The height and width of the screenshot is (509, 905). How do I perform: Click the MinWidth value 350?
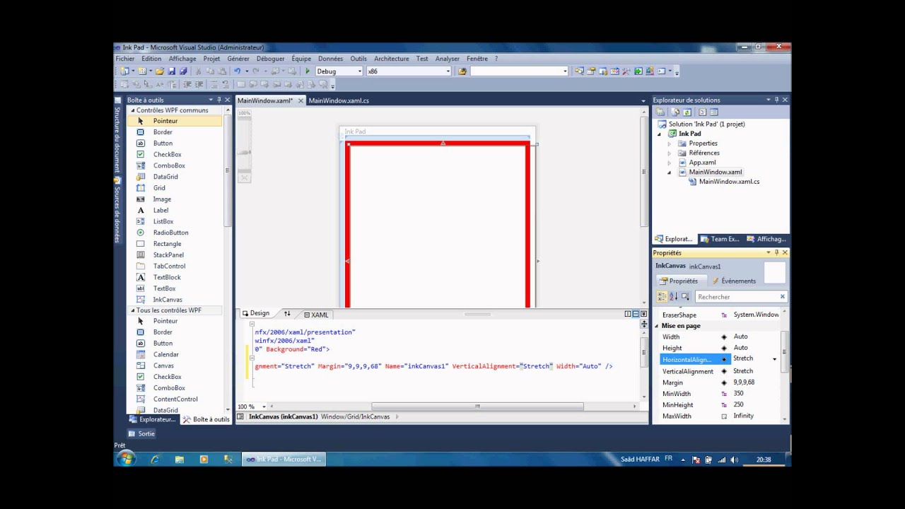(754, 394)
